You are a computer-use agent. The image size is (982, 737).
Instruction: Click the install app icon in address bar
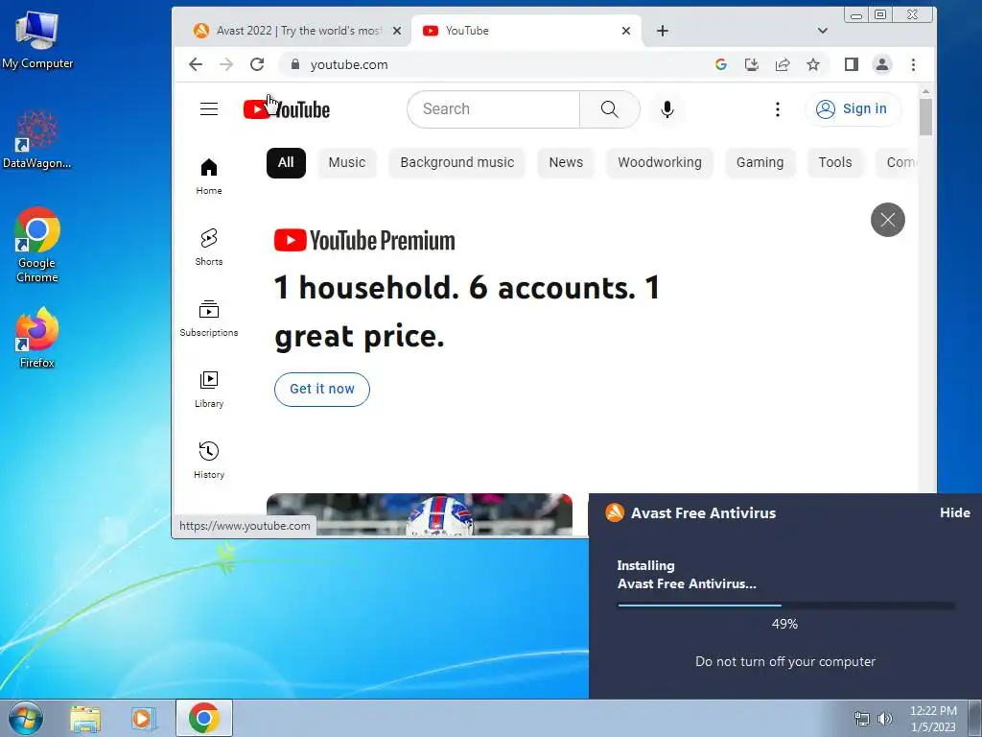[x=752, y=64]
